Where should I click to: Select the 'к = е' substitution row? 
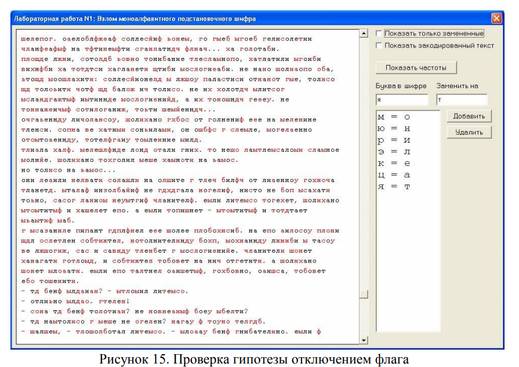(x=394, y=163)
